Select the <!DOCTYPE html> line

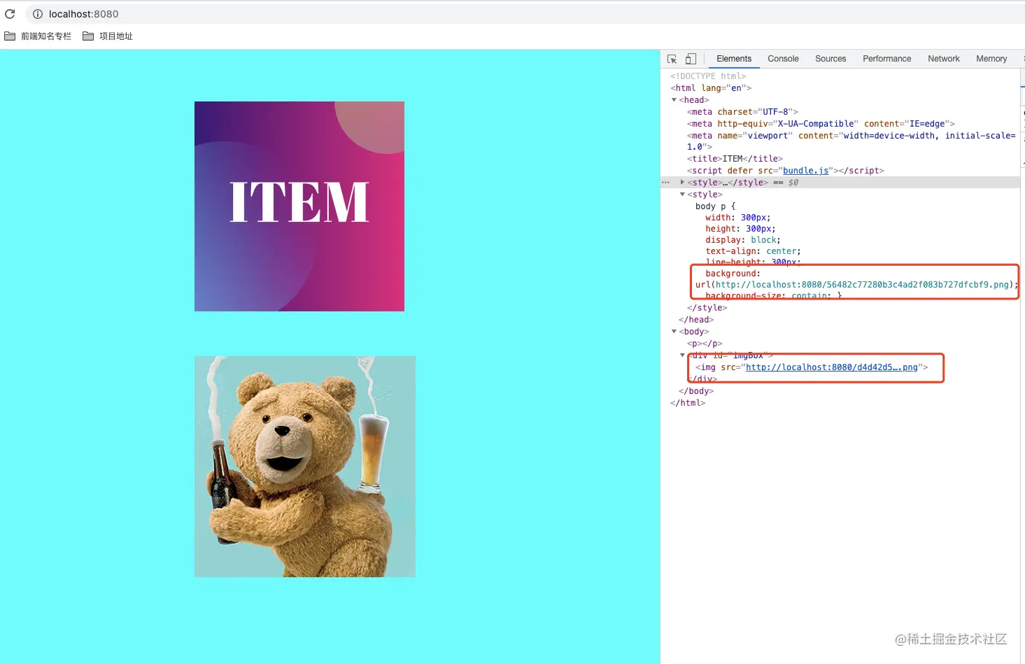click(x=708, y=76)
